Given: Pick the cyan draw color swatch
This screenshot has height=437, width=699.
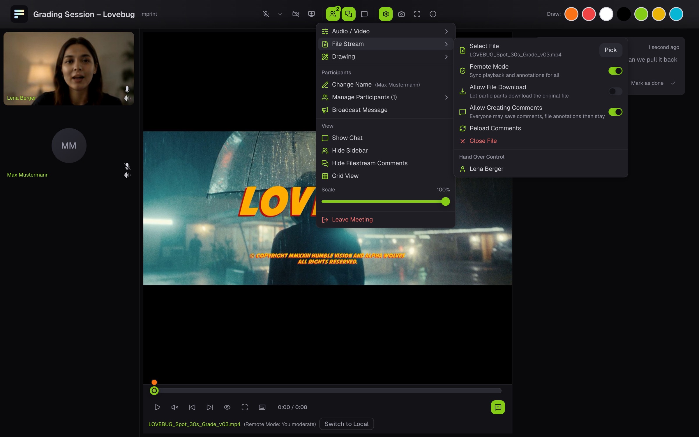Looking at the screenshot, I should click(x=676, y=14).
